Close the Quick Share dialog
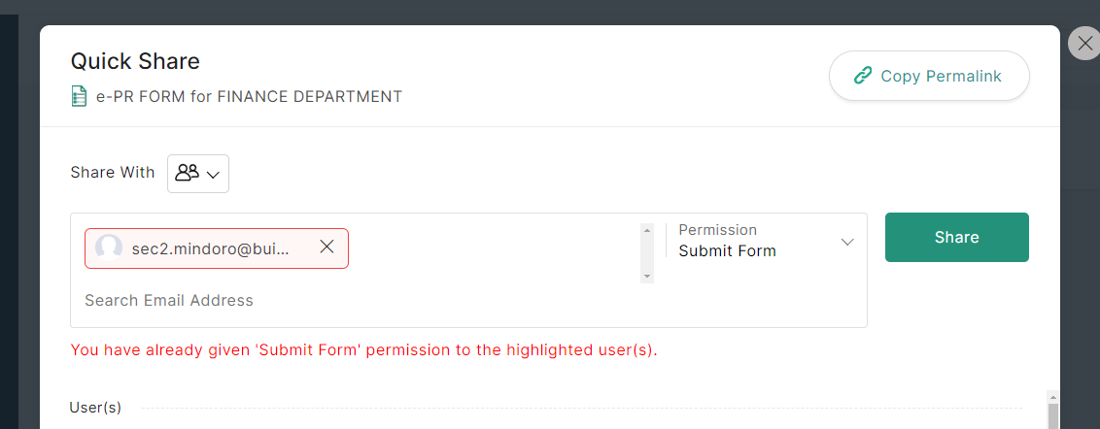 tap(1084, 44)
